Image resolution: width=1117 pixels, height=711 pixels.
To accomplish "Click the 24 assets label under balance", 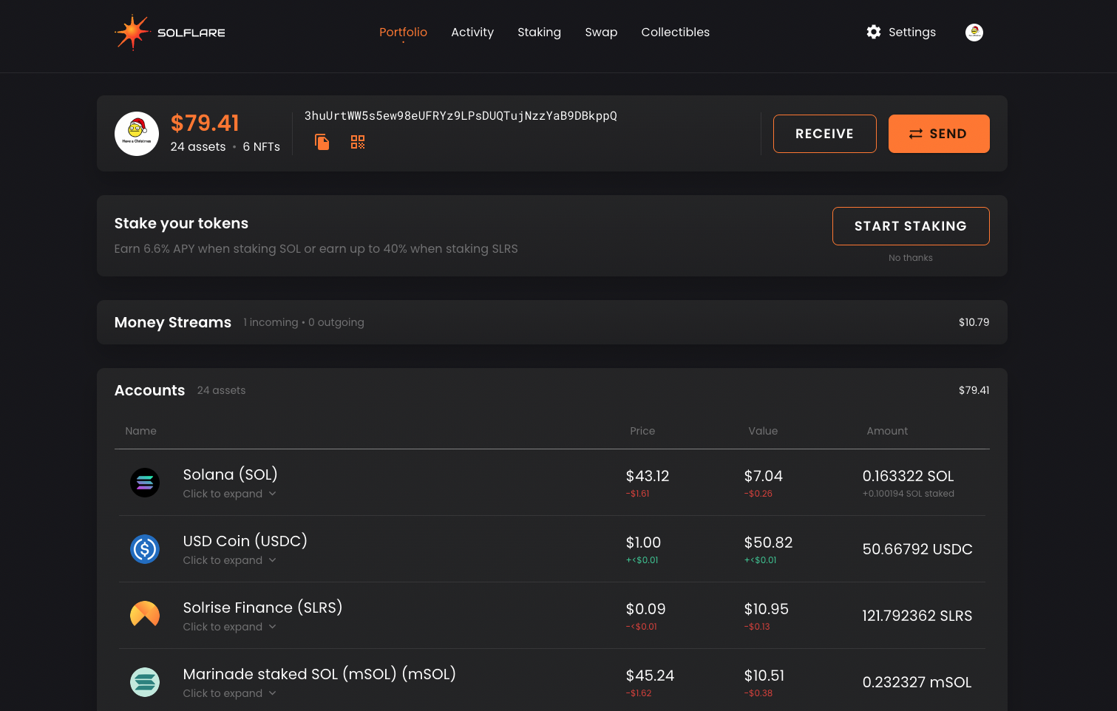I will point(198,147).
